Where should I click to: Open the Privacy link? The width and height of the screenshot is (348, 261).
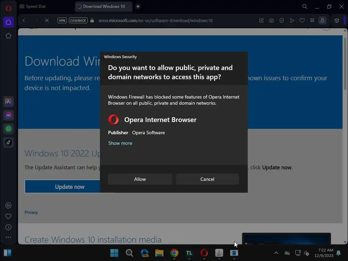coord(31,212)
